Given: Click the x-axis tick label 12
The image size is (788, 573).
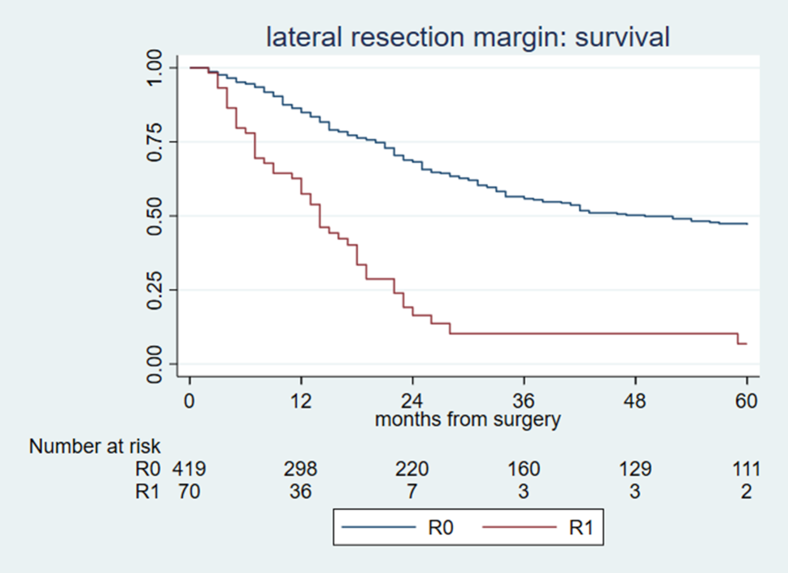Looking at the screenshot, I should coord(301,401).
